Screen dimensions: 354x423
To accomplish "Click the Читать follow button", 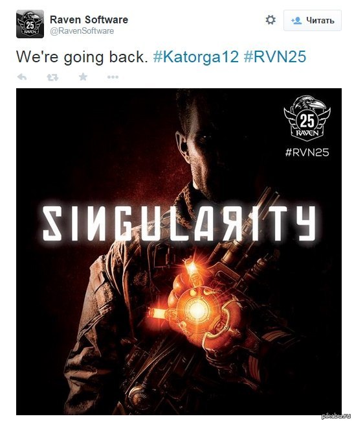I will [313, 21].
